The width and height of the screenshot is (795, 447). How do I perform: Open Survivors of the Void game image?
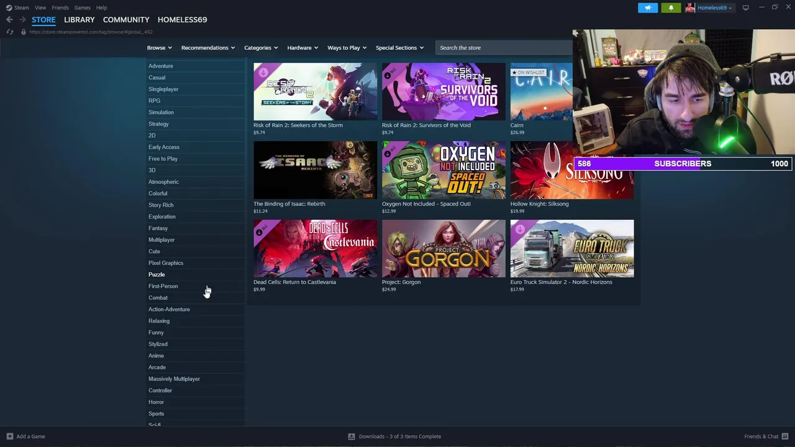(443, 91)
